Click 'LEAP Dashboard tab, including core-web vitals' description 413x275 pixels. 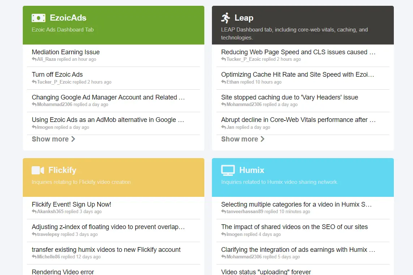point(294,34)
